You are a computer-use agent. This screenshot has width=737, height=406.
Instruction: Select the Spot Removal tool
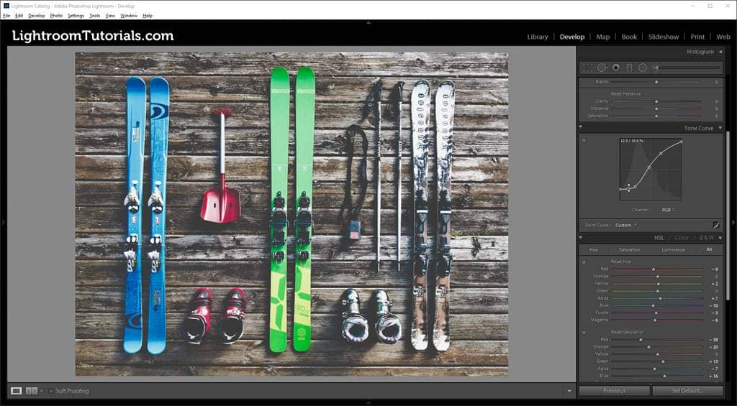click(x=602, y=68)
